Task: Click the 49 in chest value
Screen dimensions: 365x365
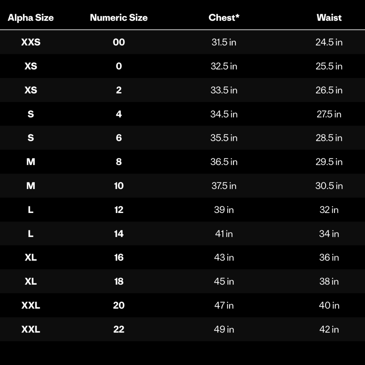Action: [224, 329]
